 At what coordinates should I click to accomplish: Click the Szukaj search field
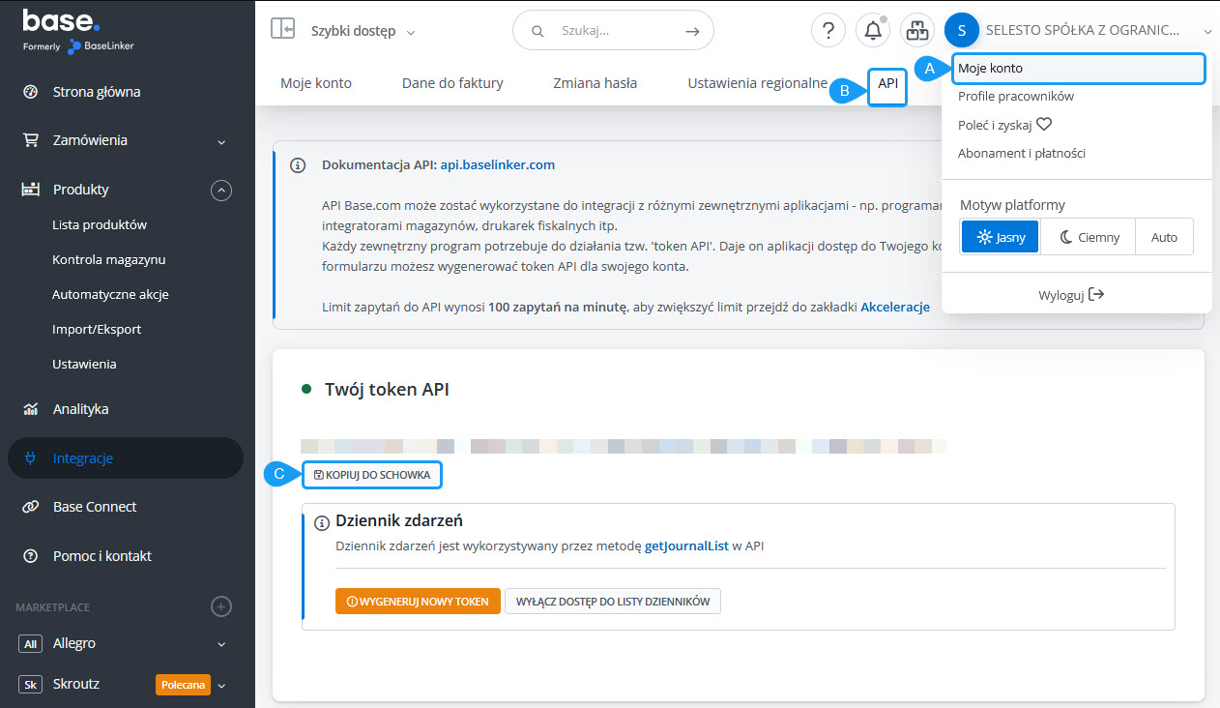[x=613, y=30]
